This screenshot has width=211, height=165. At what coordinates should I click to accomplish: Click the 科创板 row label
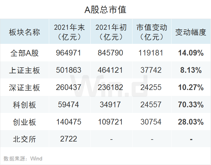25,105
